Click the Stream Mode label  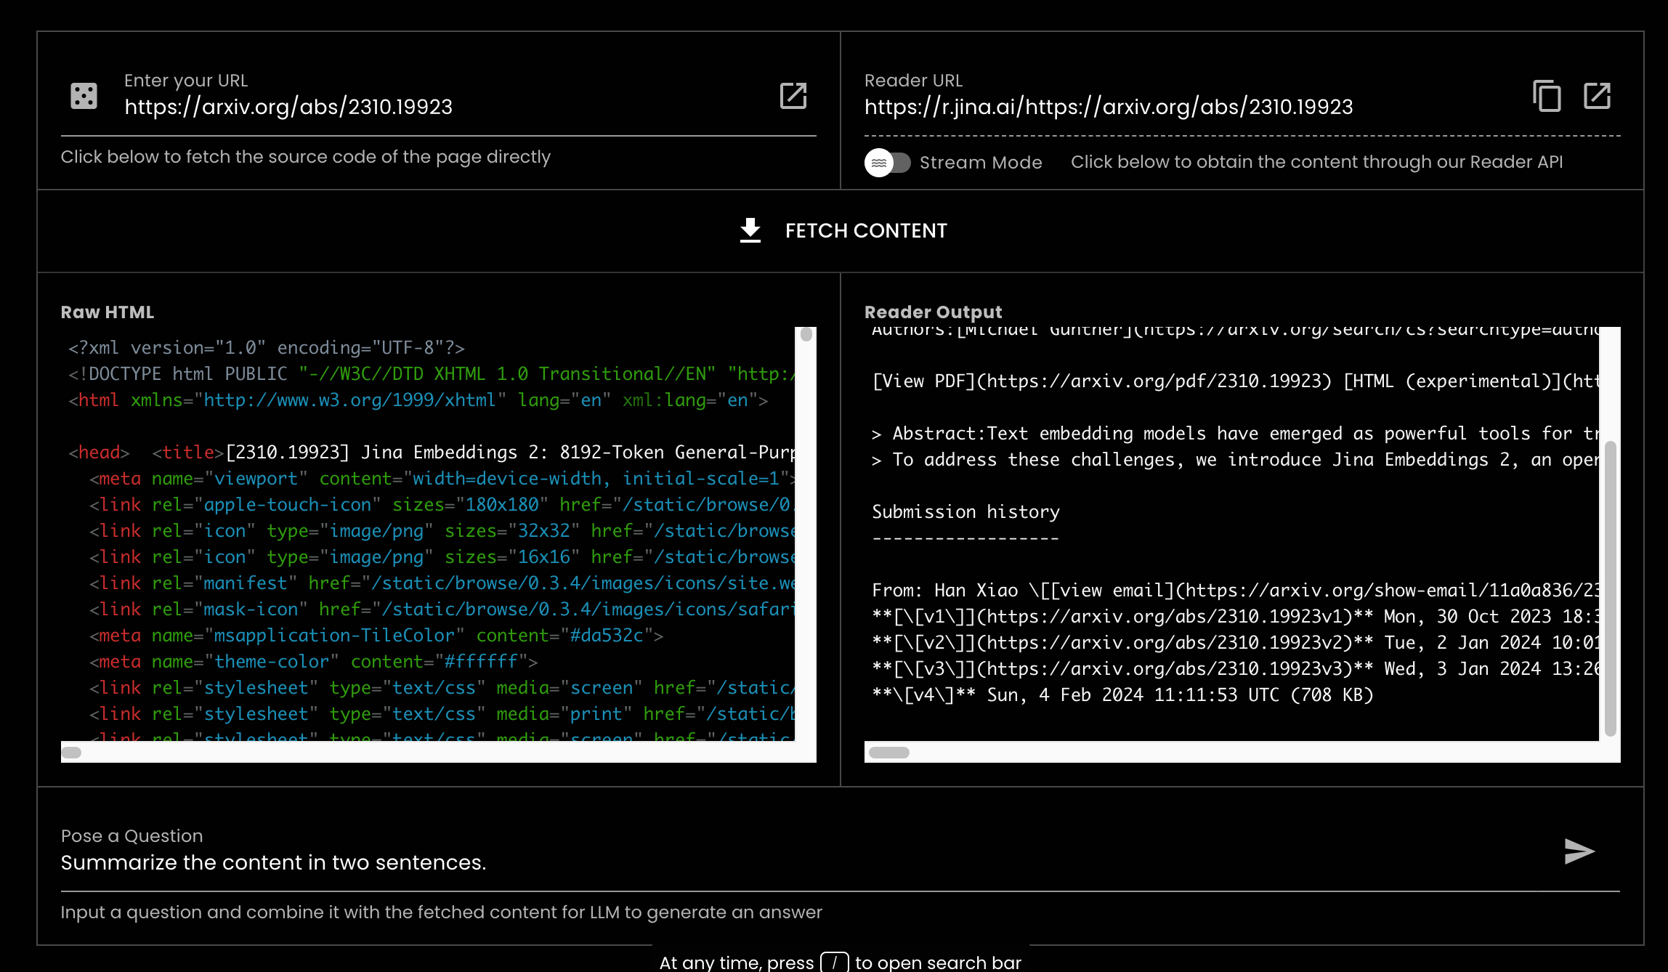pos(980,163)
